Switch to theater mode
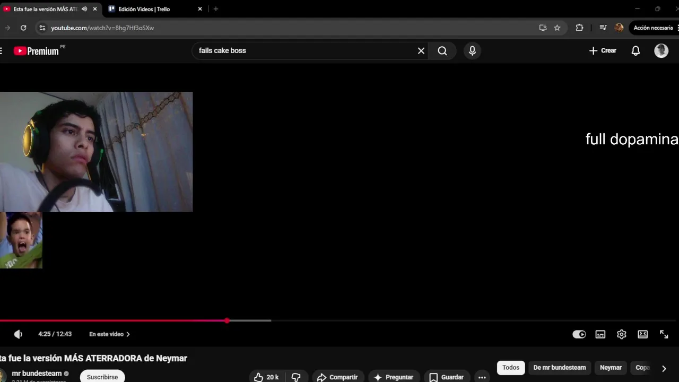 (643, 334)
